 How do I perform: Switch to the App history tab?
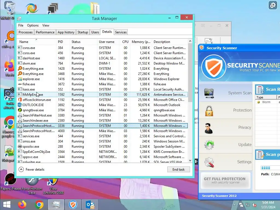[66, 32]
